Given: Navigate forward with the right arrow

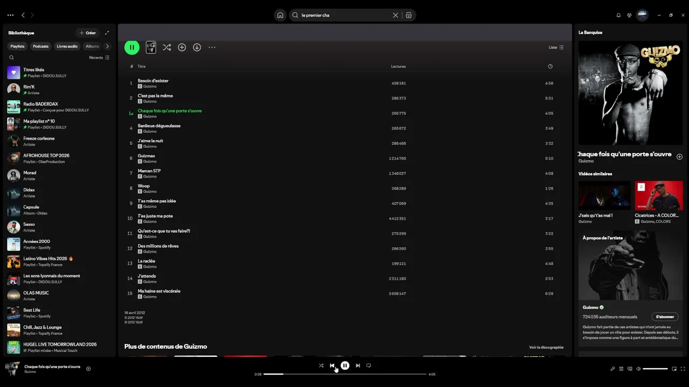Looking at the screenshot, I should point(32,15).
